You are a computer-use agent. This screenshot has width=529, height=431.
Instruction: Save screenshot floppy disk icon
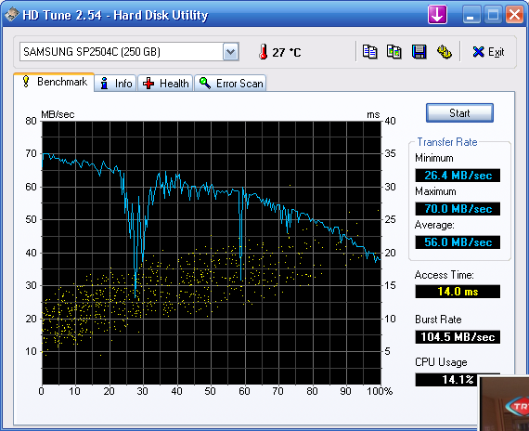click(x=419, y=52)
